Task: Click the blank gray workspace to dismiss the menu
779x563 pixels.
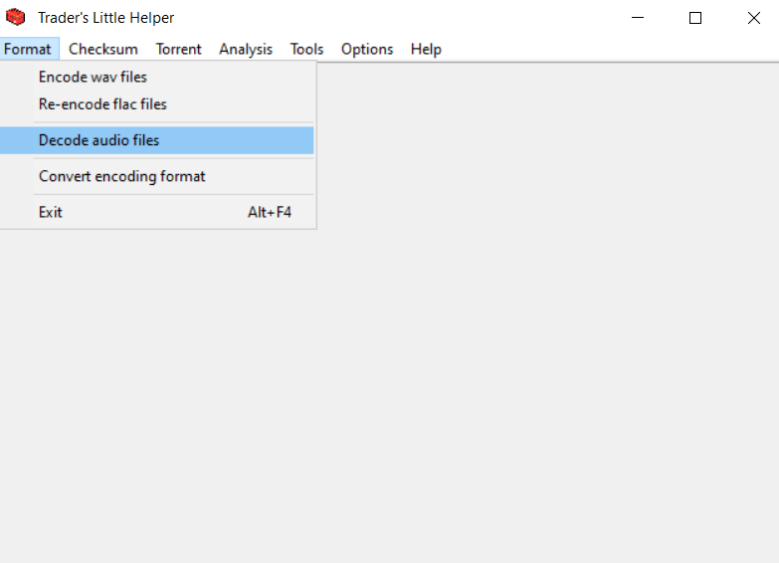Action: coord(547,348)
